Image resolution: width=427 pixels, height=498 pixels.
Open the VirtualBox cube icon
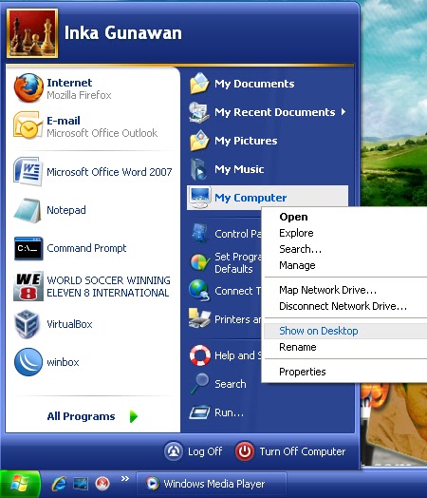point(28,324)
